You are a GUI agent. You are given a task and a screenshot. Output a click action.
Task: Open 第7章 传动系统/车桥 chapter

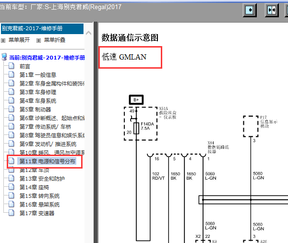coord(45,127)
